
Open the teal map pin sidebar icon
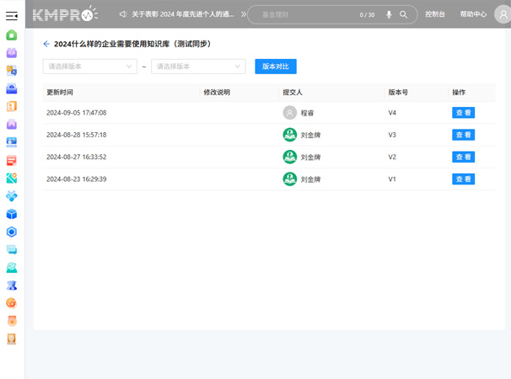(x=12, y=178)
